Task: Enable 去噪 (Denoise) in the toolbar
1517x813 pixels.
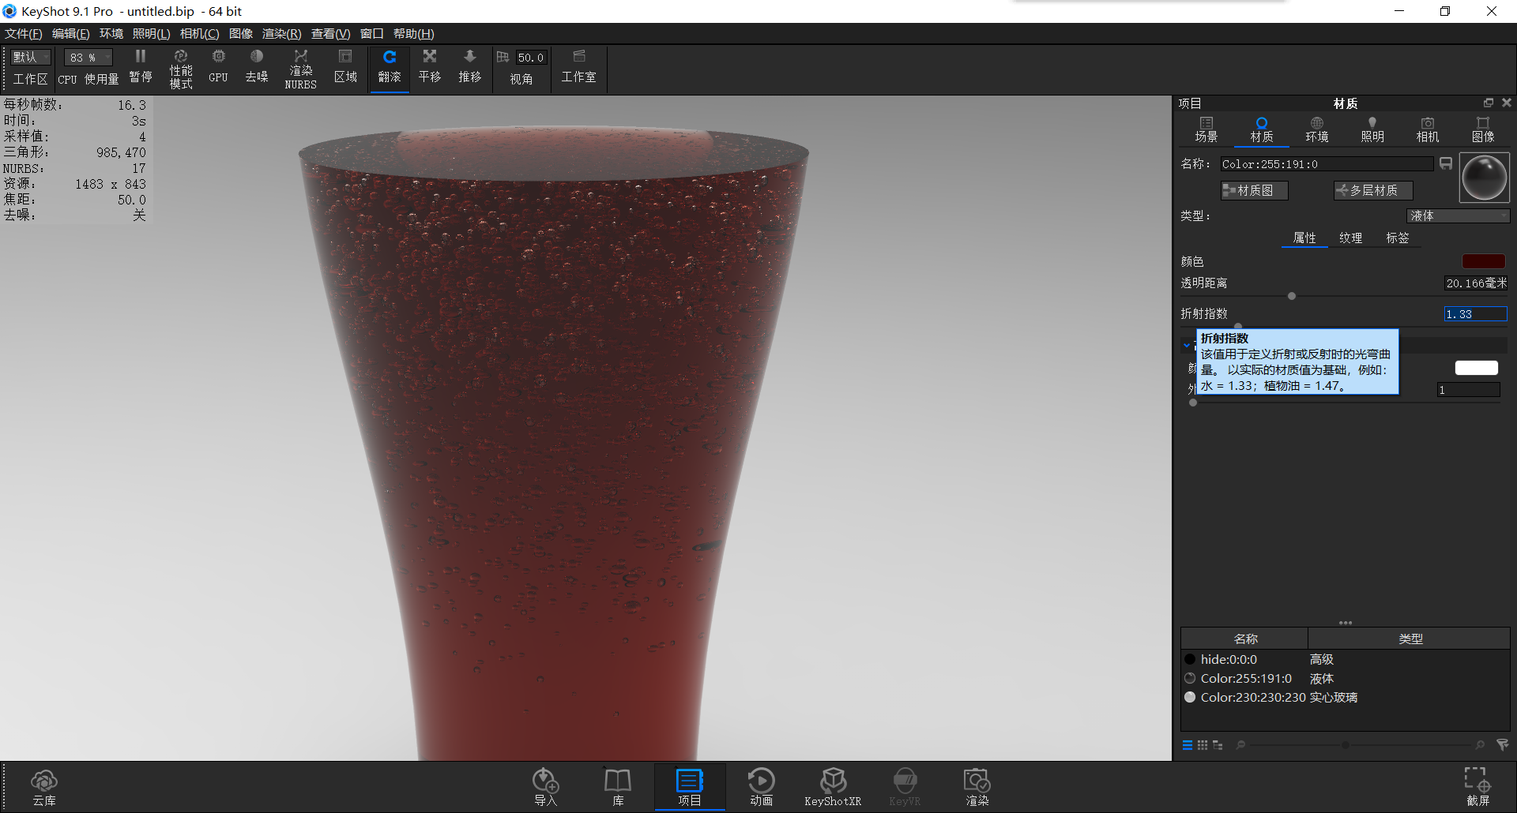Action: [x=256, y=67]
